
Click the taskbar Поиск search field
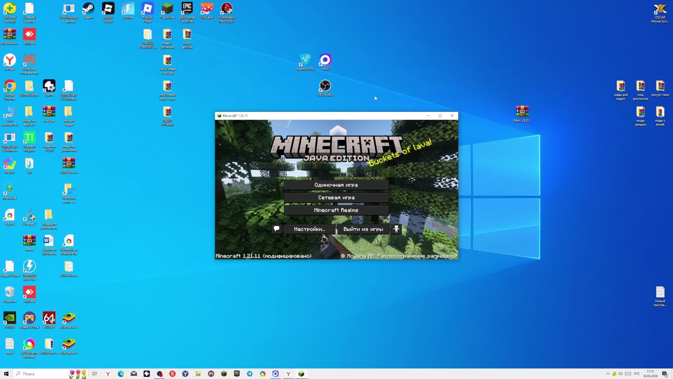[x=42, y=374]
